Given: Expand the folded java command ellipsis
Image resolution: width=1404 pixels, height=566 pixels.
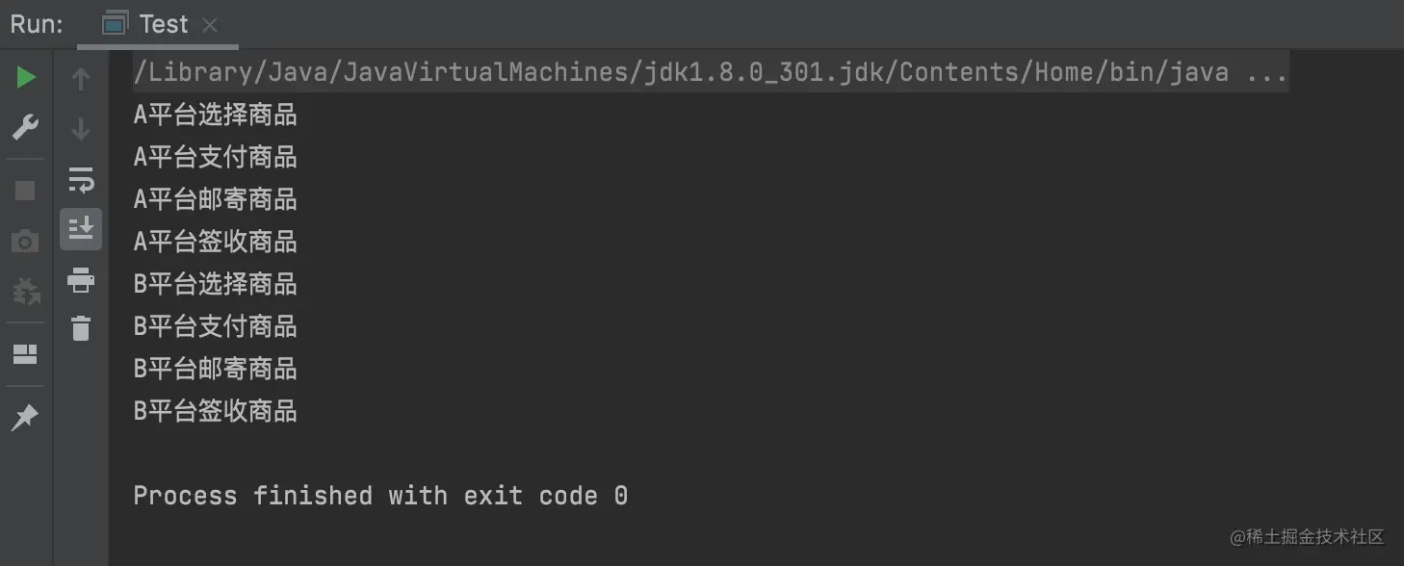Looking at the screenshot, I should (1266, 73).
